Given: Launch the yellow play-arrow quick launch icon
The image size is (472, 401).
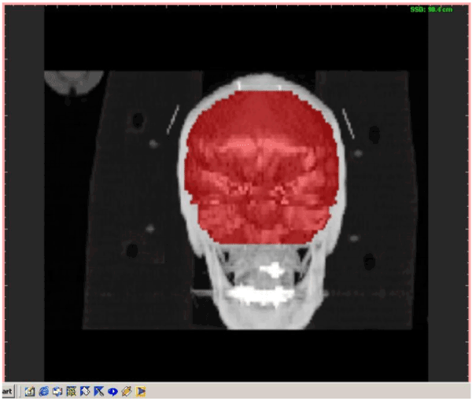Looking at the screenshot, I should click(141, 391).
